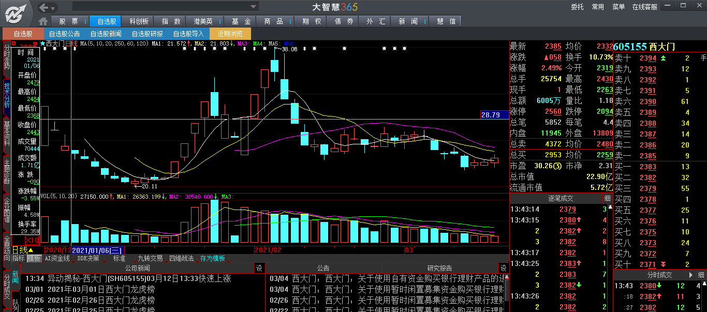Click the 细 detail icon next to 逐笔成交
Screen dimensions: 707x312
pyautogui.click(x=607, y=199)
